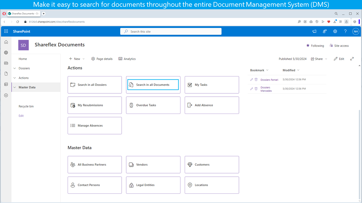Open the Add Absence tile
362x203 pixels.
pyautogui.click(x=212, y=105)
